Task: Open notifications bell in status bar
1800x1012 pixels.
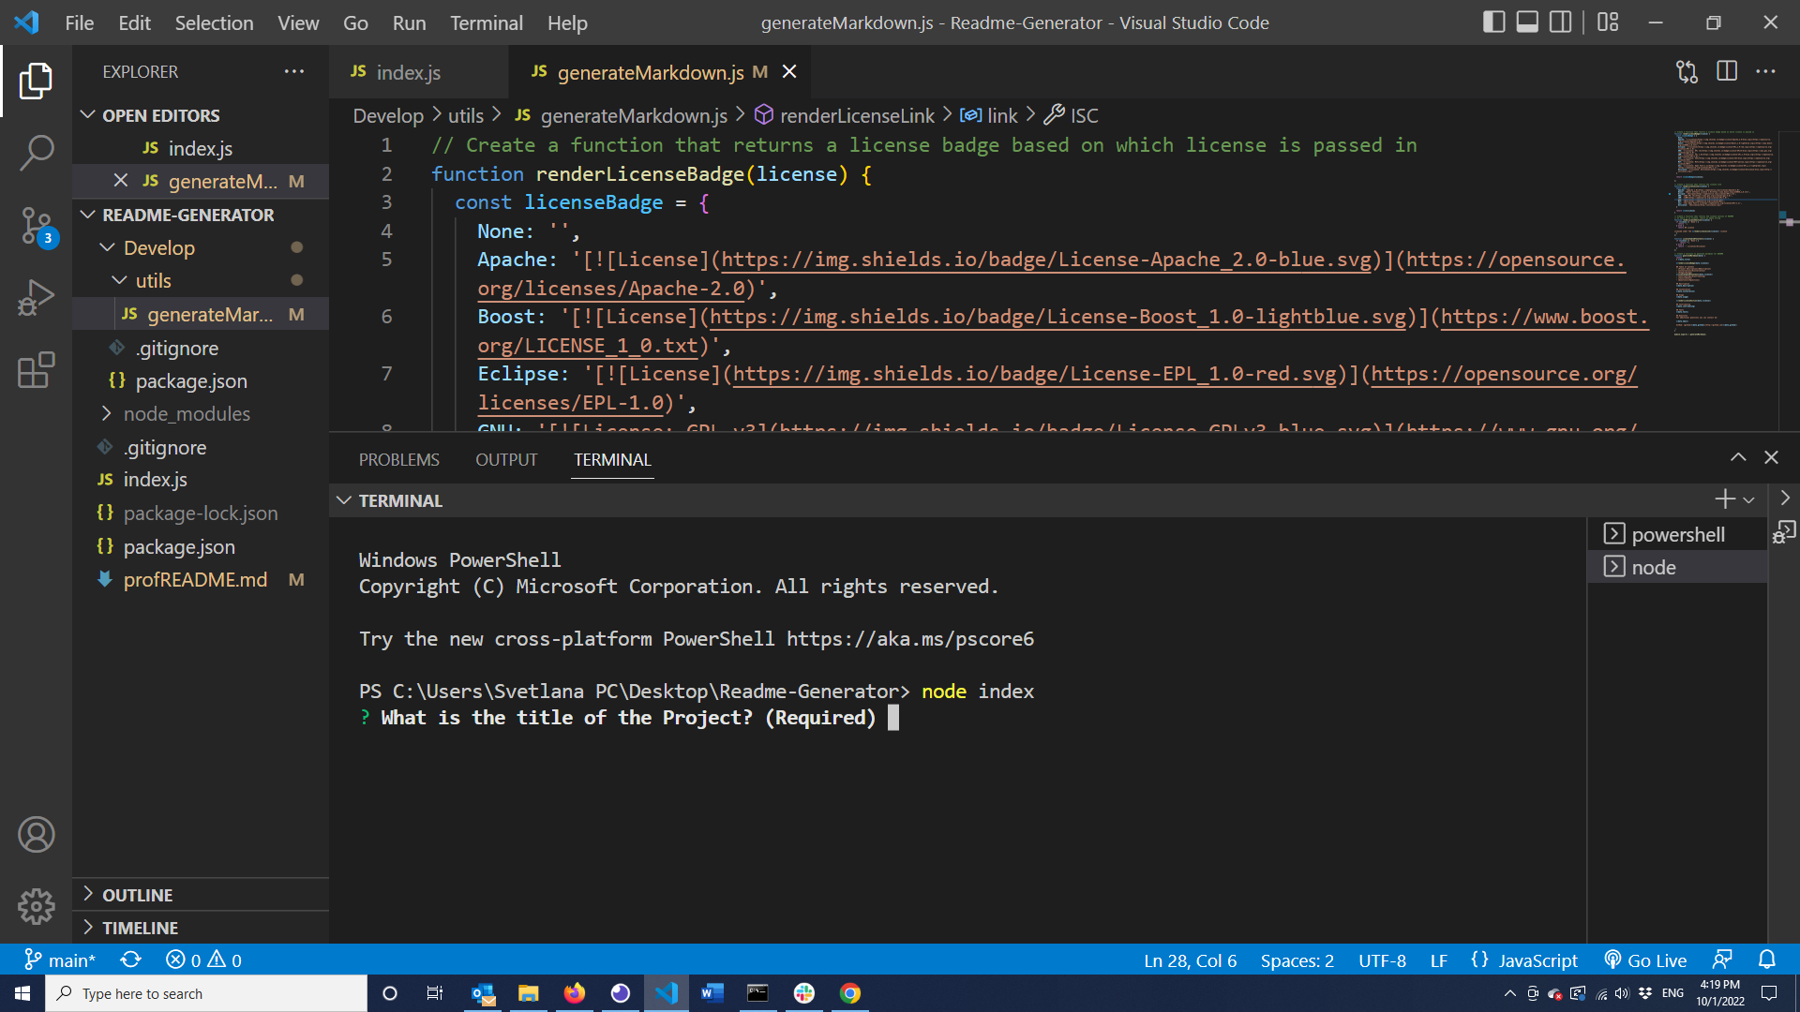Action: coord(1767,960)
